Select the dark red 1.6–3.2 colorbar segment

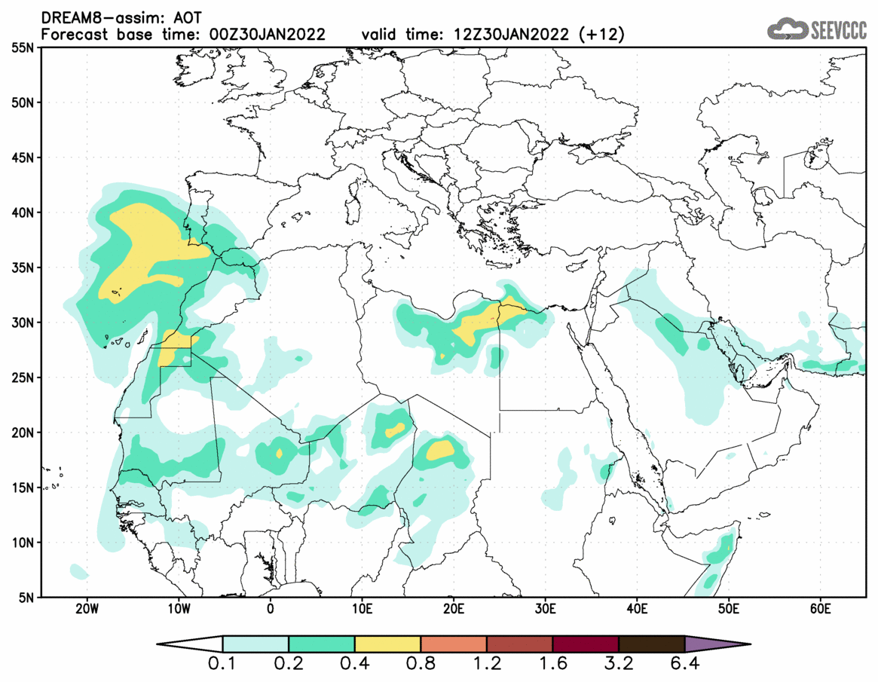[x=586, y=644]
